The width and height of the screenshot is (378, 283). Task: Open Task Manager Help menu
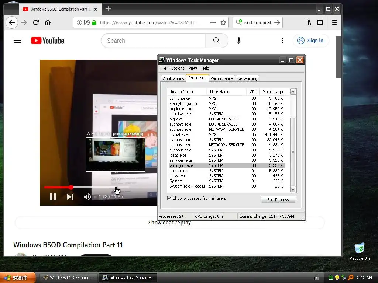point(205,68)
